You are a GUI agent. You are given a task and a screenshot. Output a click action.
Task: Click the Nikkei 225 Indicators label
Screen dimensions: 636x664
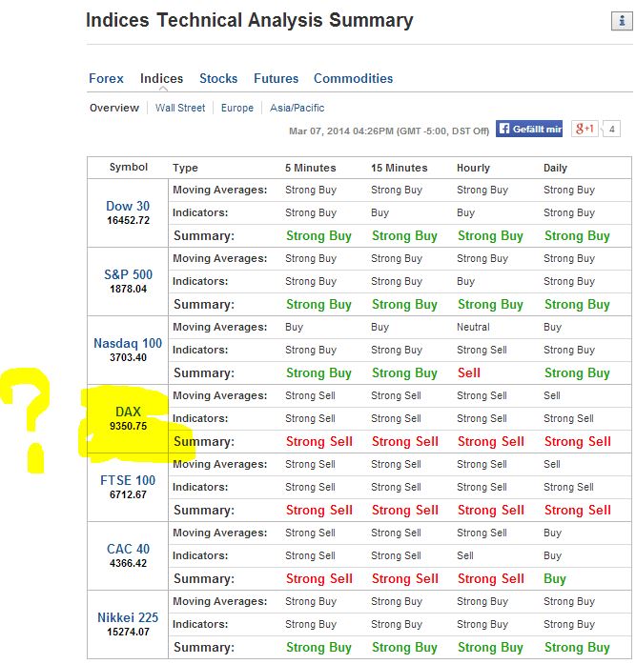[x=200, y=624]
